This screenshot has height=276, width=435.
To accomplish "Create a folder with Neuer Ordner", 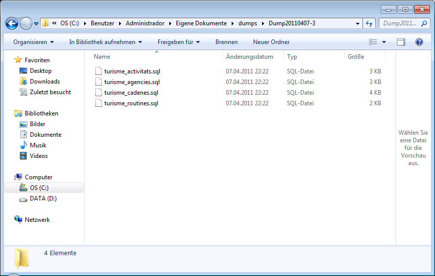I will click(x=271, y=42).
